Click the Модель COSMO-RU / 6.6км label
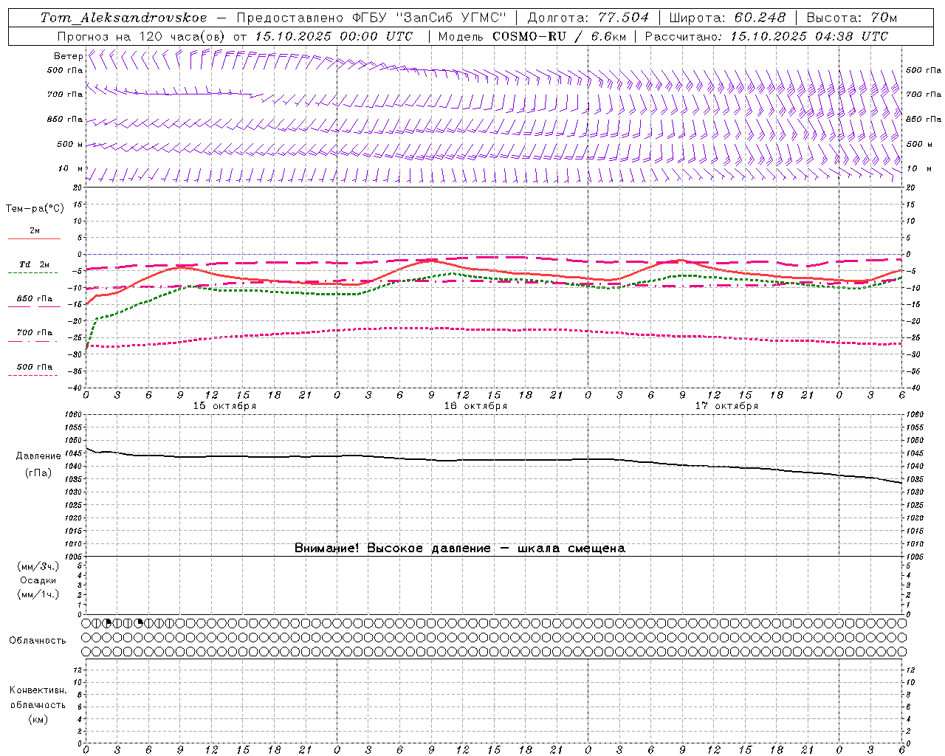This screenshot has width=945, height=756. 532,36
